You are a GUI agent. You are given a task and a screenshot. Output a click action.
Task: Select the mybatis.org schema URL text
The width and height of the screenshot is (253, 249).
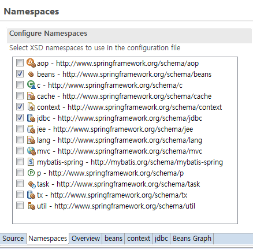tap(157, 162)
